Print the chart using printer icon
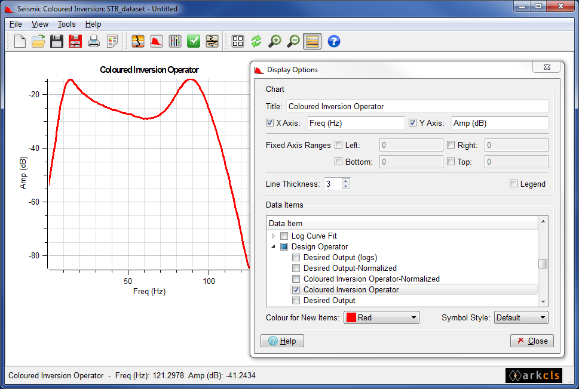This screenshot has height=389, width=579. click(x=94, y=41)
